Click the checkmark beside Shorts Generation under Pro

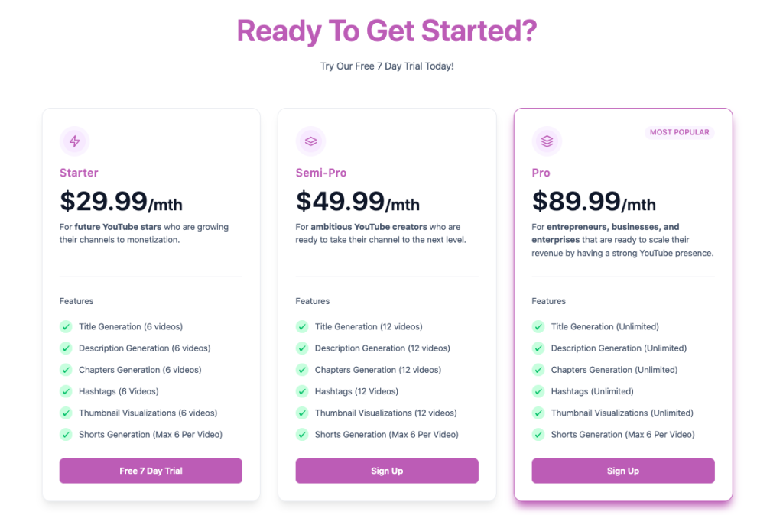point(538,434)
